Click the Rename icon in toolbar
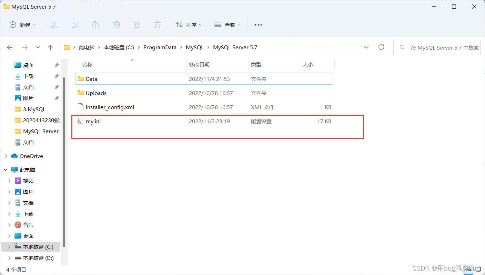This screenshot has width=485, height=275. [116, 25]
